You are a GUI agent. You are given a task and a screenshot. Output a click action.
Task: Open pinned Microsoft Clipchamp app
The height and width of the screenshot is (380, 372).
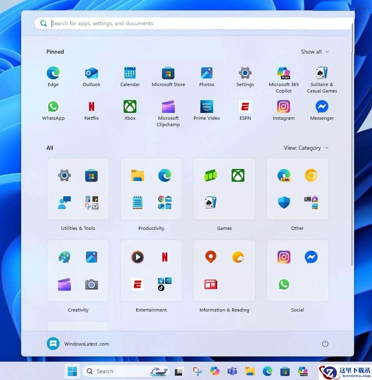click(168, 113)
